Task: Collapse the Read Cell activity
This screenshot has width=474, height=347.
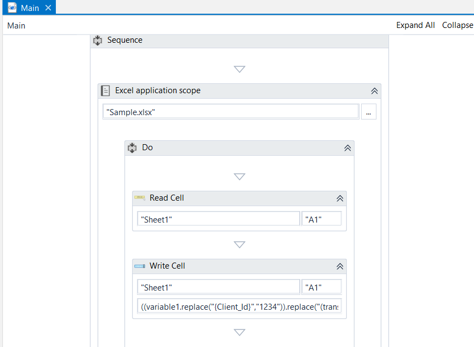Action: pos(340,198)
